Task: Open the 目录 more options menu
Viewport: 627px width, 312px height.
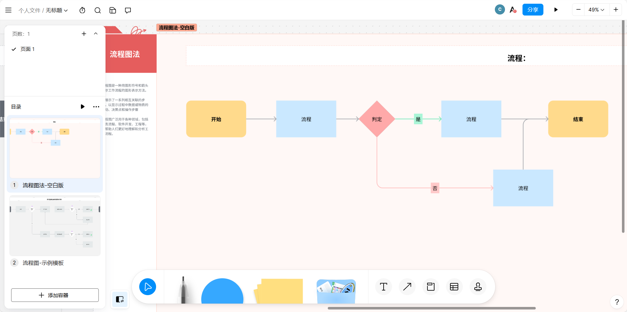Action: (96, 107)
